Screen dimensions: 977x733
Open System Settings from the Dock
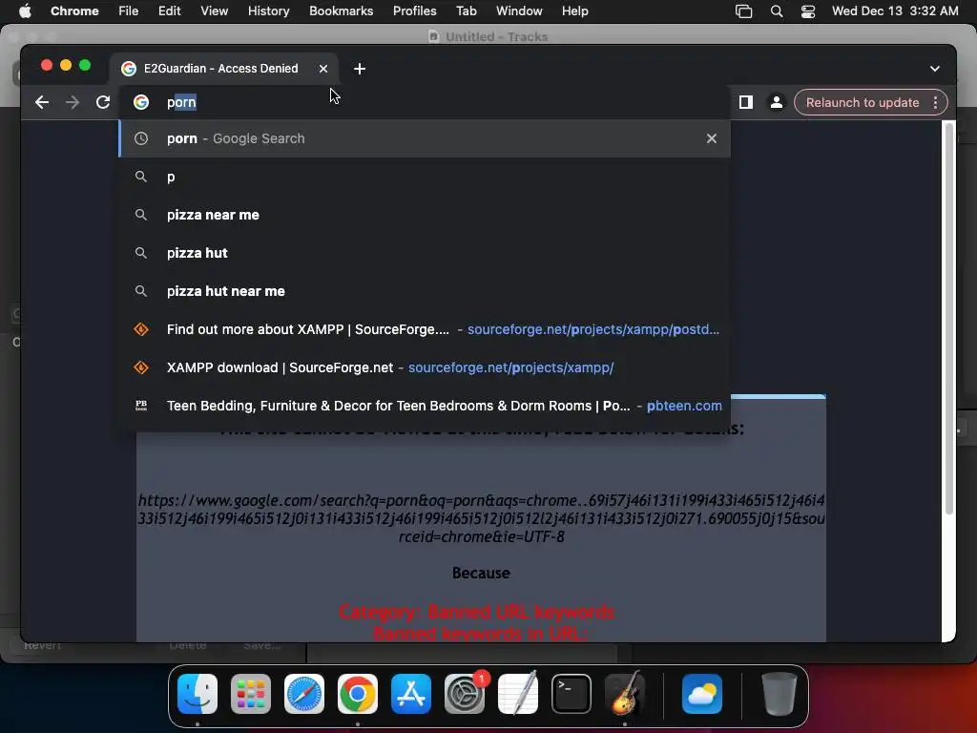pos(465,694)
